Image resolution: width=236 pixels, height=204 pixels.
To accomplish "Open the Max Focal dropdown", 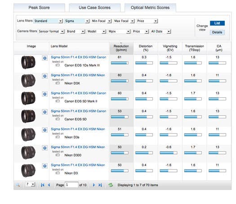I will click(x=124, y=21).
